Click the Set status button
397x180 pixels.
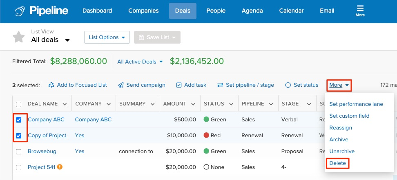(x=302, y=85)
